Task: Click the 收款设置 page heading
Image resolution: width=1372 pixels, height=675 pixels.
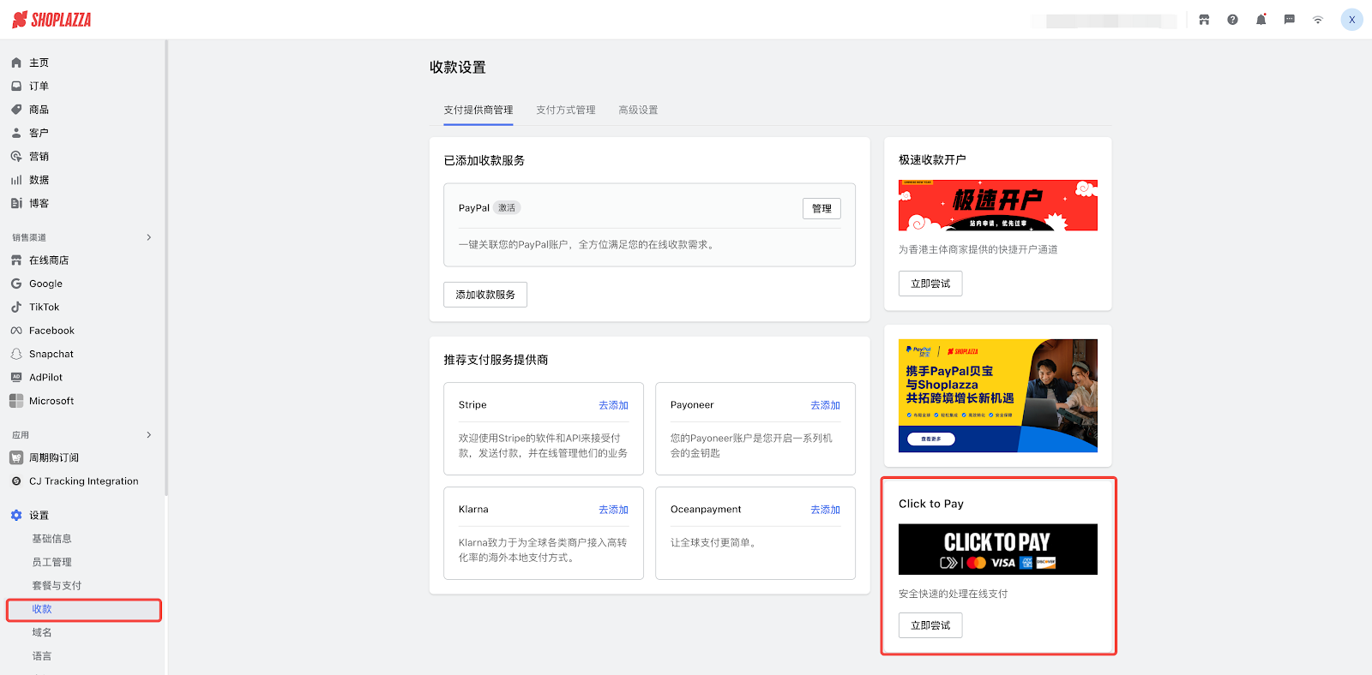Action: tap(458, 67)
